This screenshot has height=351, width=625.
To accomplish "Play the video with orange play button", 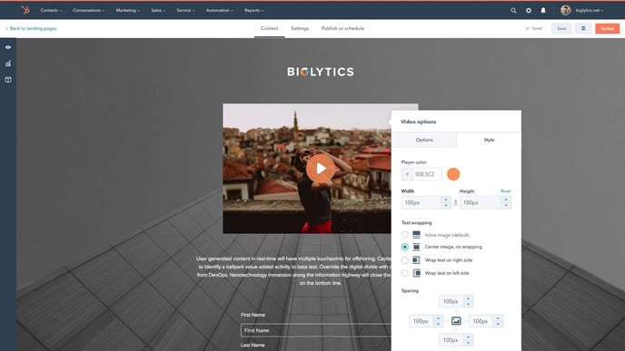I will (321, 169).
